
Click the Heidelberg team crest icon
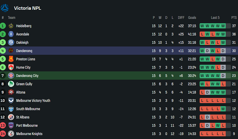click(x=11, y=26)
